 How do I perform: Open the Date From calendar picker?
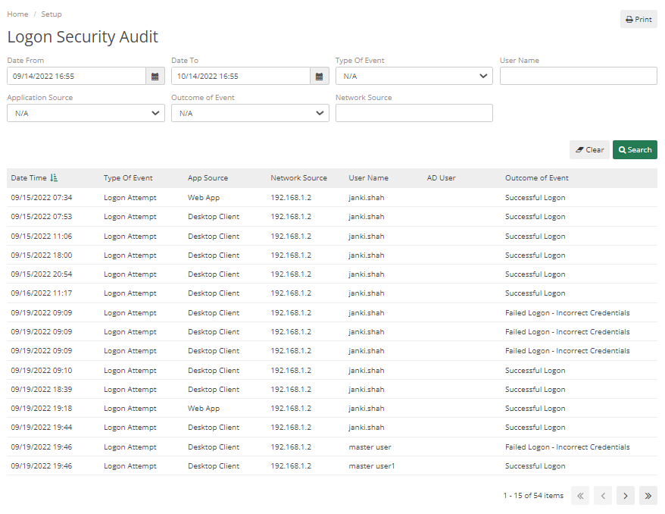[155, 76]
